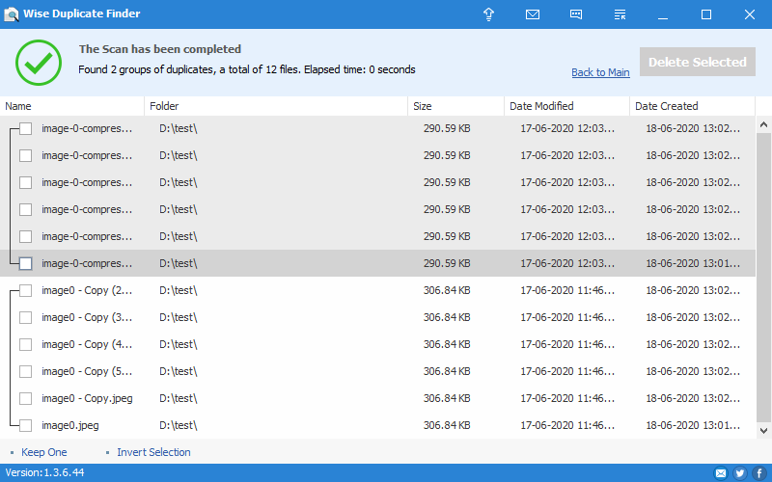Screen dimensions: 772x482
Task: Tick the checkbox for image0 - Copy (3...
Action: (x=26, y=318)
